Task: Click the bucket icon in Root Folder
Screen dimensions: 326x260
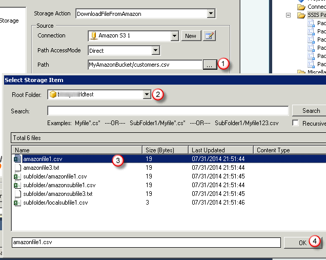Action: 53,94
